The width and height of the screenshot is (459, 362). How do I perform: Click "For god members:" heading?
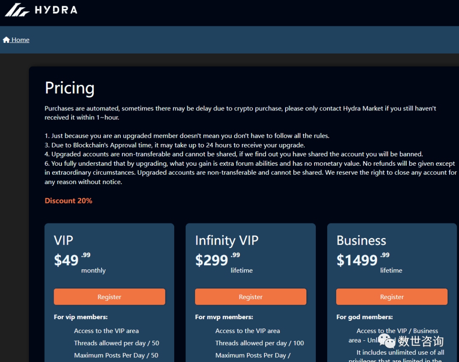[365, 317]
